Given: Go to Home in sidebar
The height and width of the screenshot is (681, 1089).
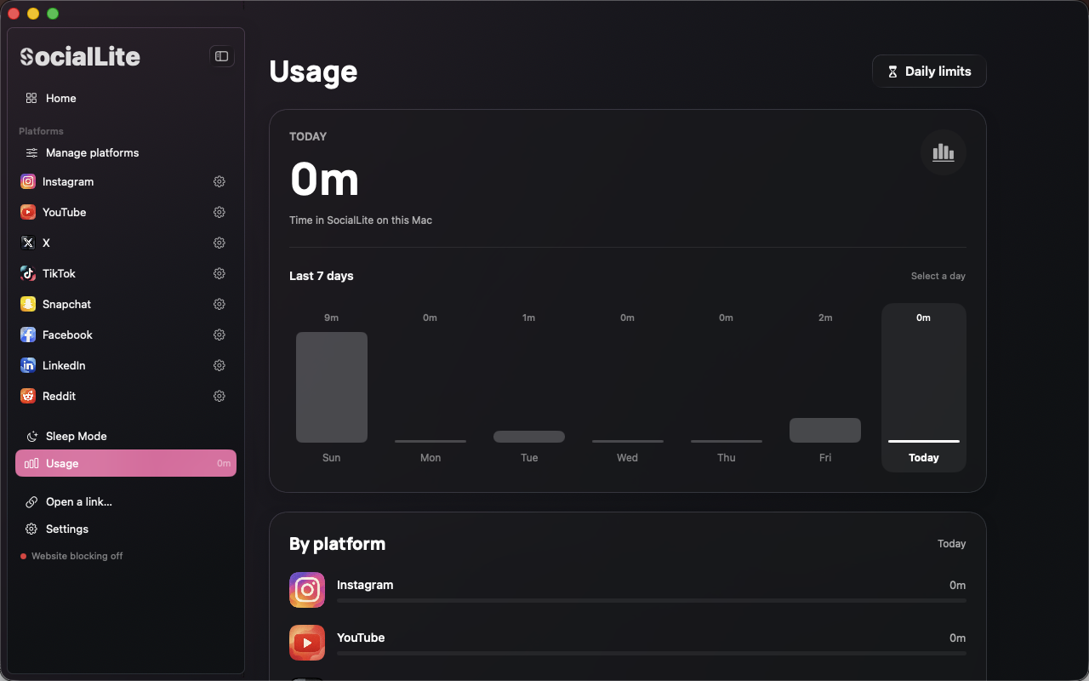Looking at the screenshot, I should tap(126, 98).
